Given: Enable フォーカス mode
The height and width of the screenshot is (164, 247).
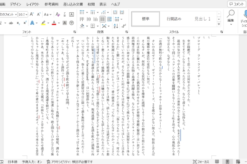Looking at the screenshot, I should click(x=201, y=162).
